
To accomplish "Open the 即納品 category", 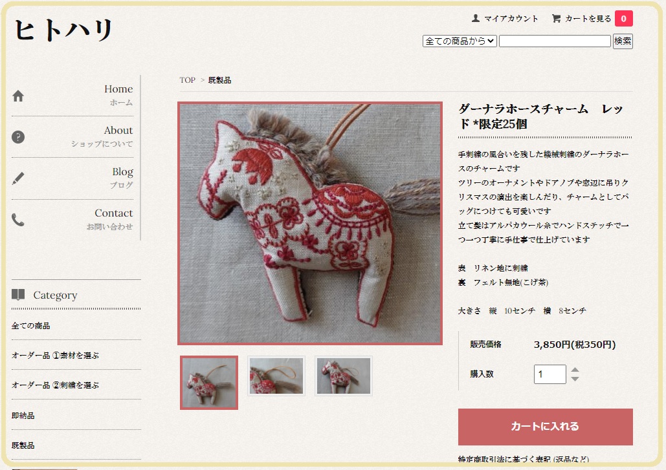I will (x=23, y=416).
